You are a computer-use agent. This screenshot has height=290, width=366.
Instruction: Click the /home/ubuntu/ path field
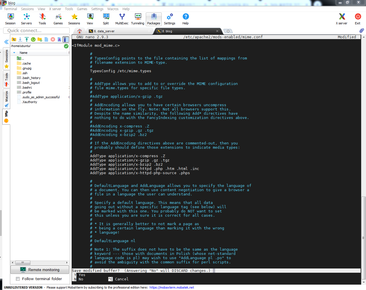37,46
